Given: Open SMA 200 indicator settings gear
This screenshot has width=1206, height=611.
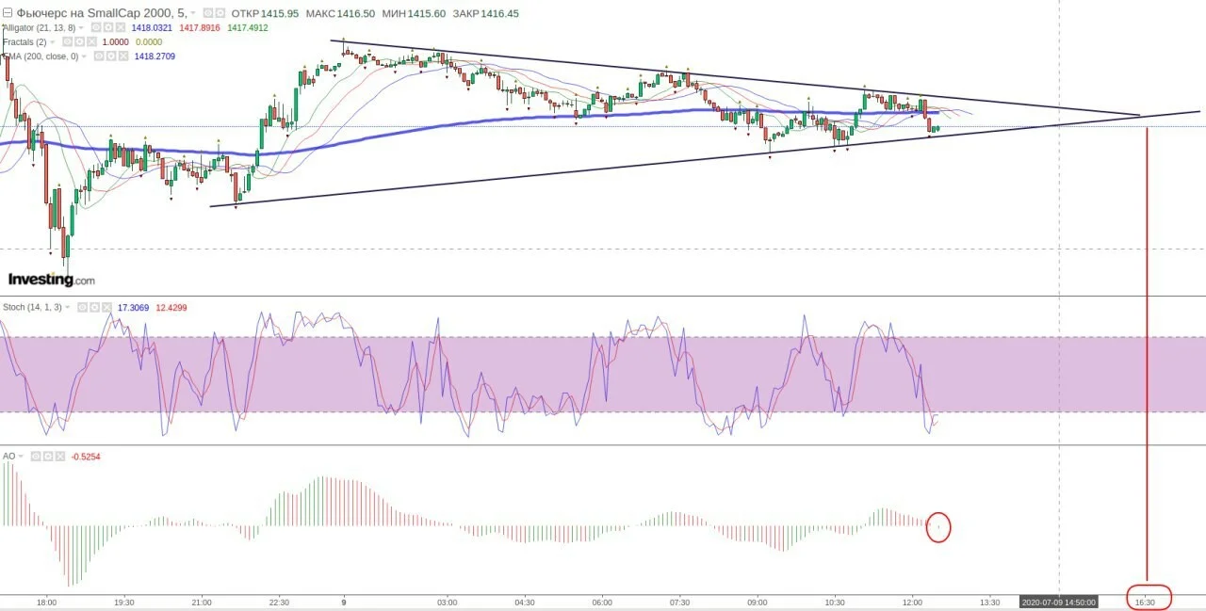Looking at the screenshot, I should 110,56.
